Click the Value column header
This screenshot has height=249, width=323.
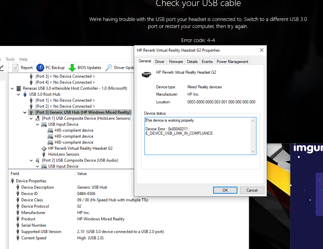click(x=105, y=174)
